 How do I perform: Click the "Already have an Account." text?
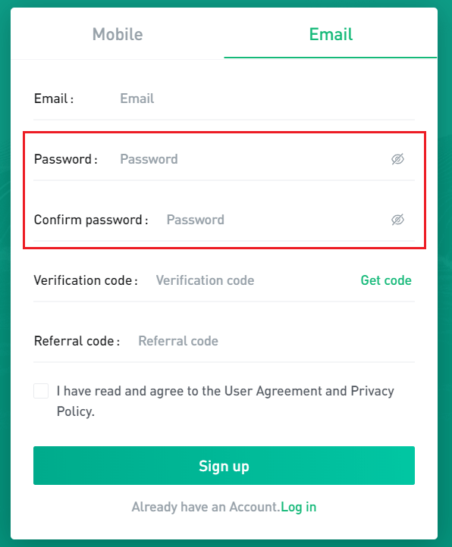pos(206,507)
